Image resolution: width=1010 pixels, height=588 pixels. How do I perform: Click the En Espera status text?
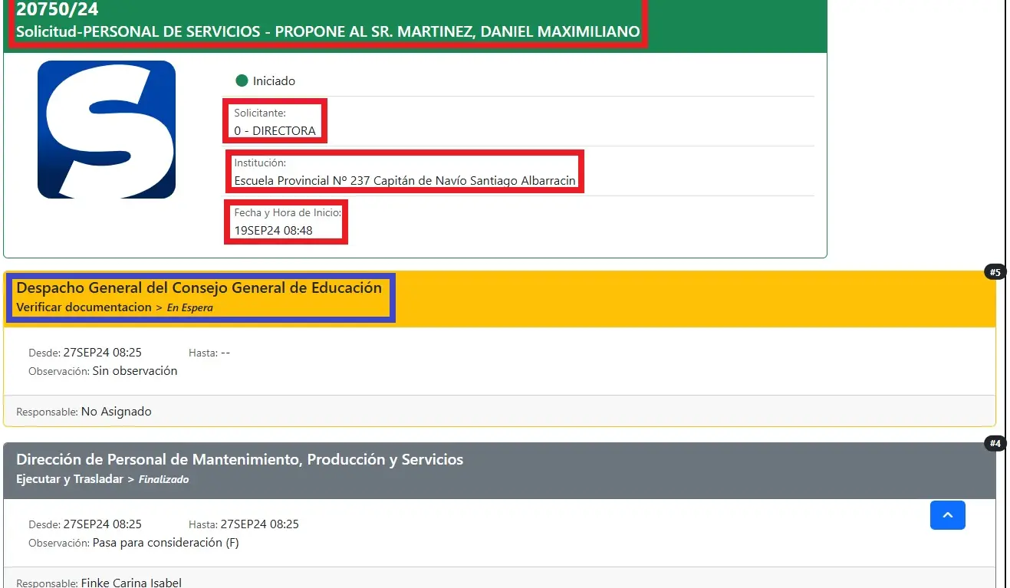[189, 308]
